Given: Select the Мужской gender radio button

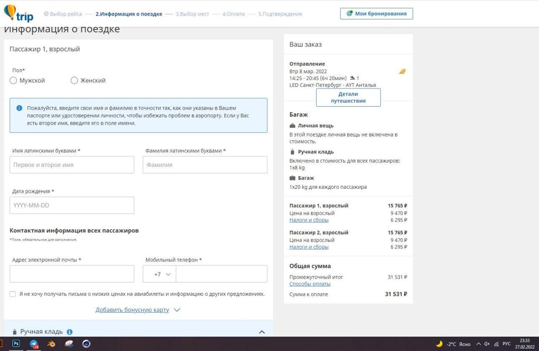Looking at the screenshot, I should 13,80.
